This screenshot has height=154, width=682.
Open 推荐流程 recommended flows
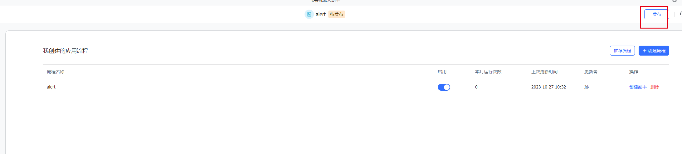coord(622,51)
